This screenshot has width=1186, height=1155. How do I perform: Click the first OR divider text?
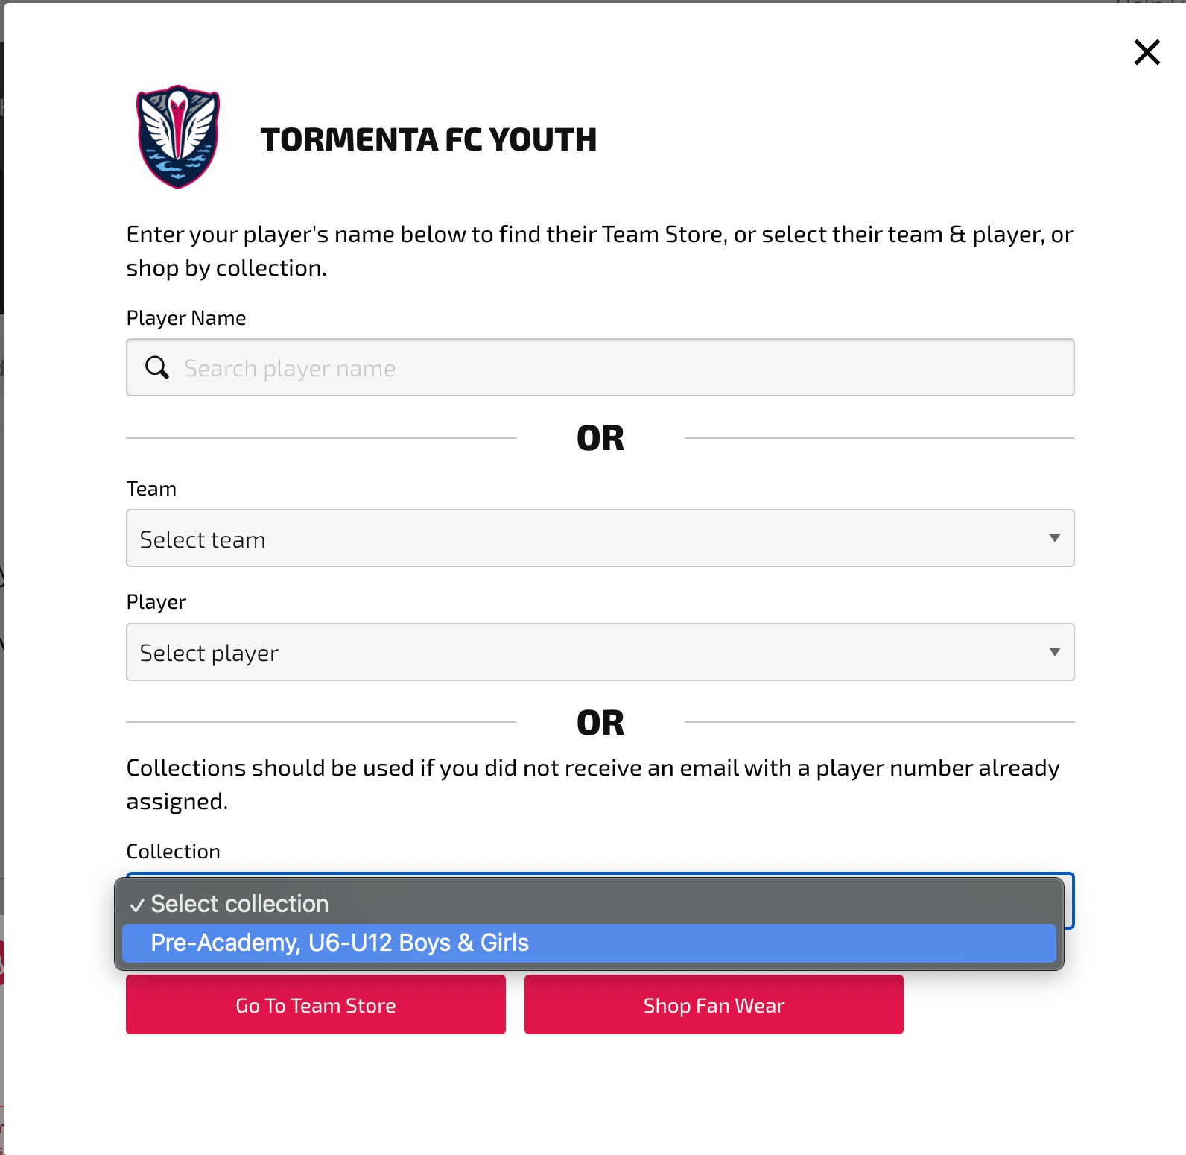click(x=600, y=438)
